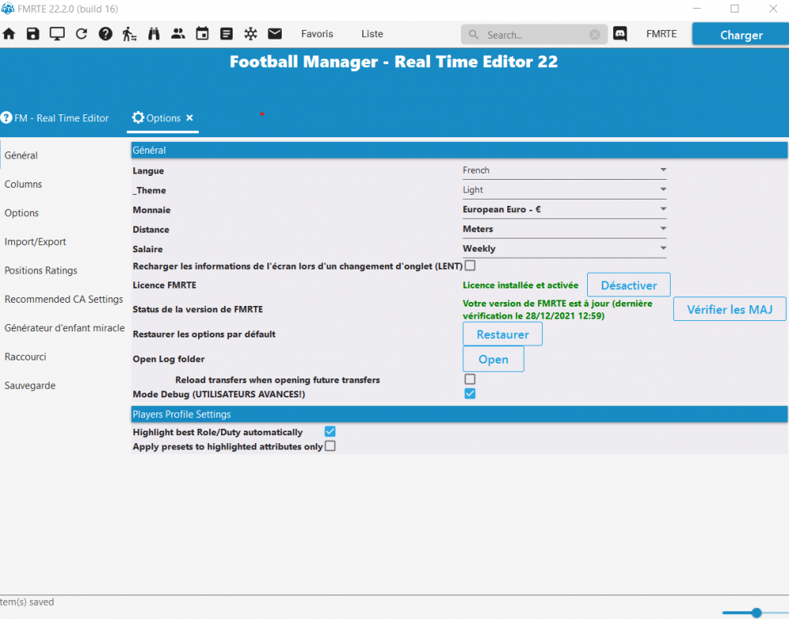Click the Reload refresh icon

coord(81,34)
